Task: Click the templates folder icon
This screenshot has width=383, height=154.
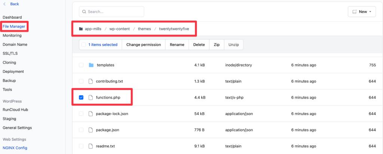Action: pos(91,65)
